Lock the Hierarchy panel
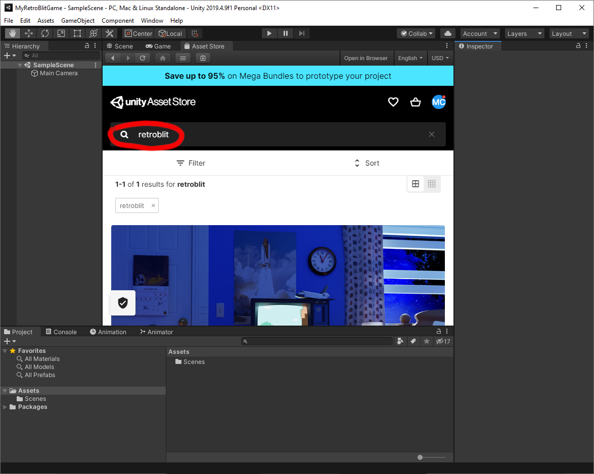The height and width of the screenshot is (474, 594). pyautogui.click(x=87, y=45)
